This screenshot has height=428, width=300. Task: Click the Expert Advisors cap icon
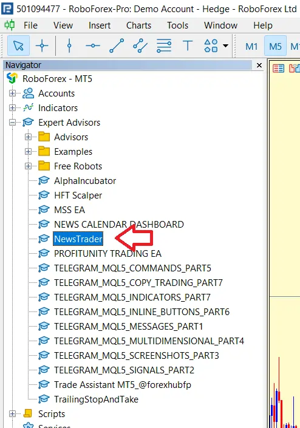point(28,122)
